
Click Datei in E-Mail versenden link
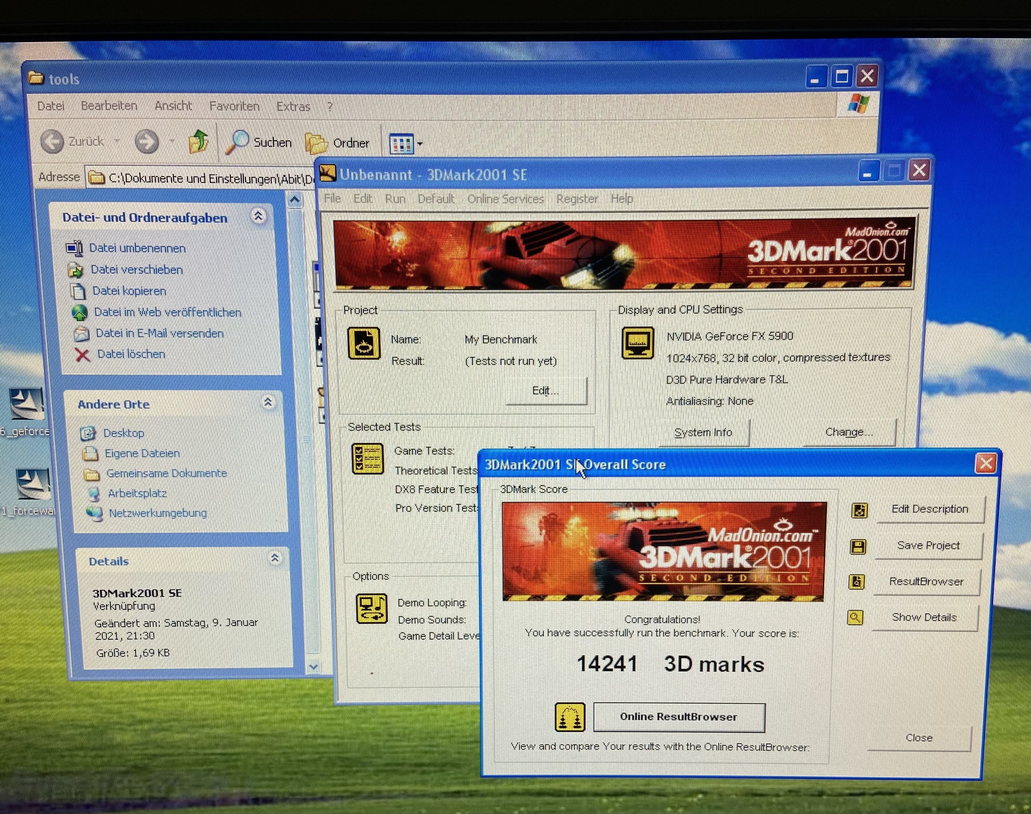[160, 333]
